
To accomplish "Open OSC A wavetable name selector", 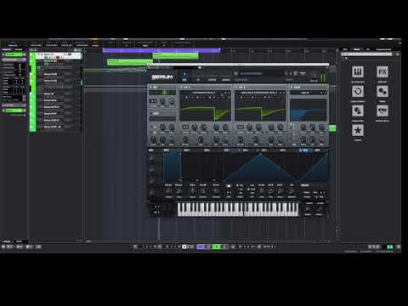I will 203,93.
